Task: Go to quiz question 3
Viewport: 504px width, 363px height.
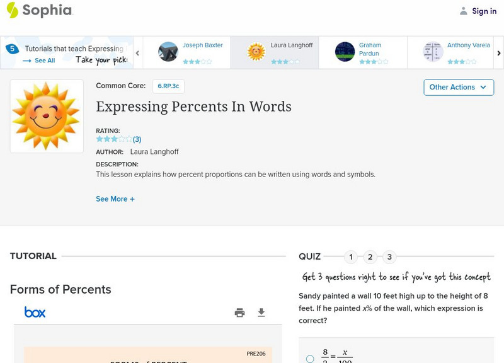Action: pos(389,257)
